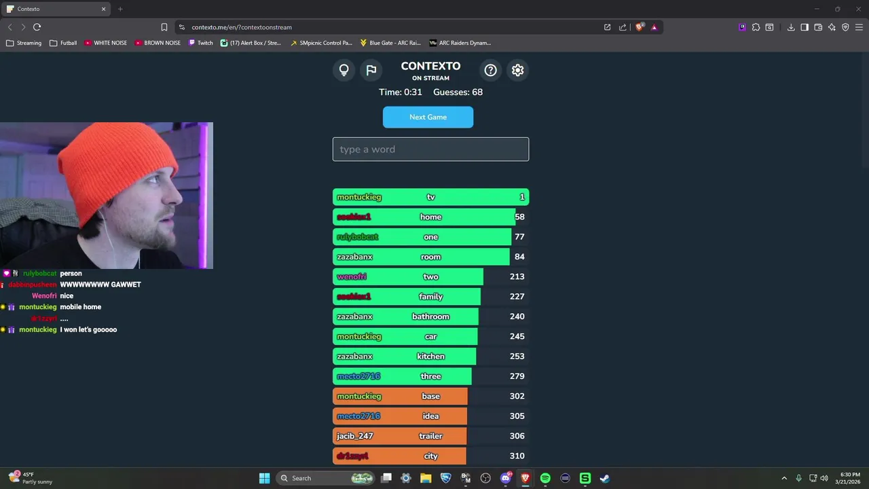
Task: Open Spotify from taskbar
Action: (x=545, y=478)
